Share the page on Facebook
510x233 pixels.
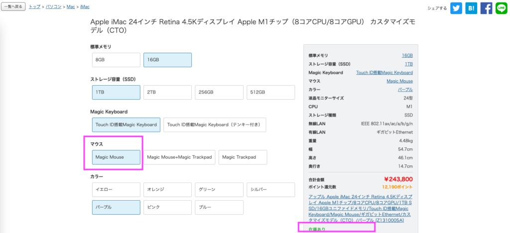pos(486,8)
